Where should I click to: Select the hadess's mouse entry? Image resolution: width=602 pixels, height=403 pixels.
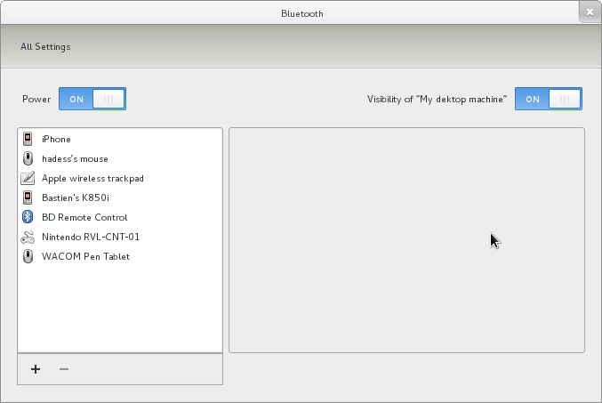coord(75,158)
